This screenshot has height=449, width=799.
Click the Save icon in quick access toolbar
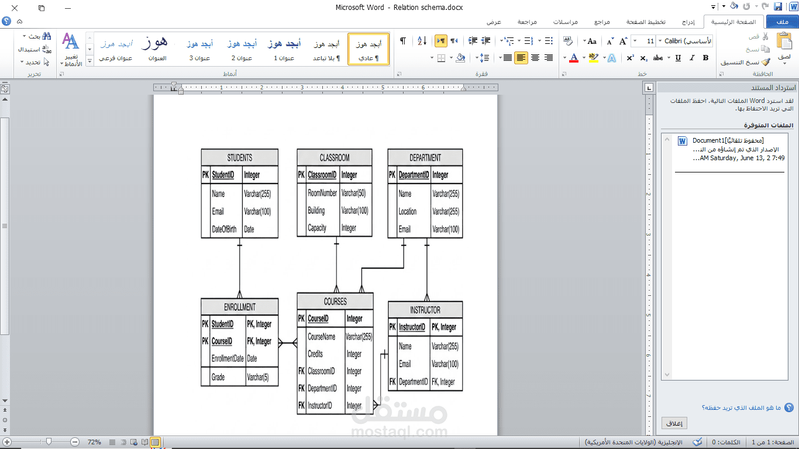coord(778,7)
